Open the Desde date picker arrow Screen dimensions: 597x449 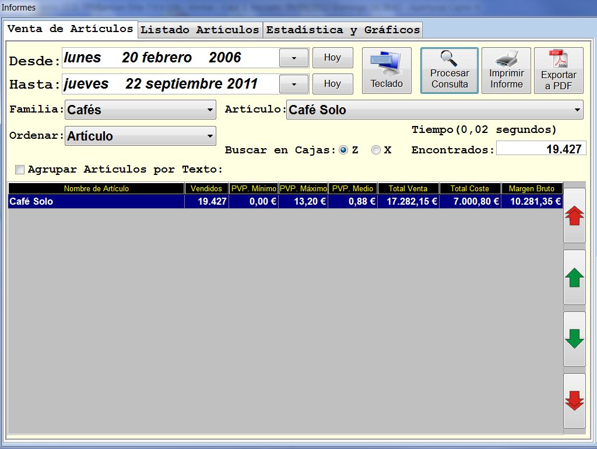[x=294, y=58]
